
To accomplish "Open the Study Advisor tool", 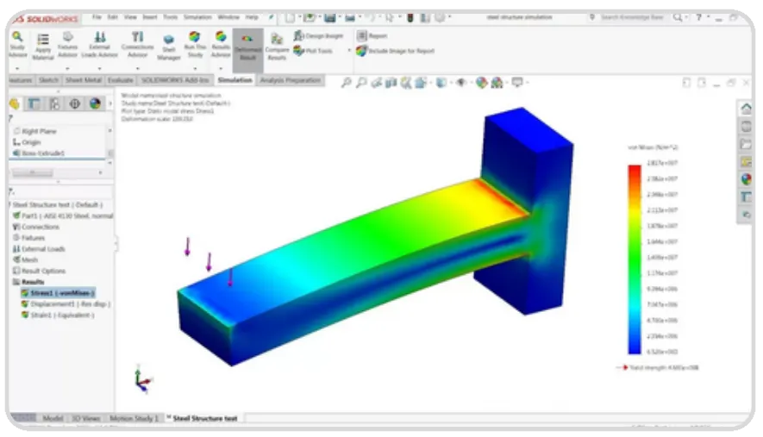I will pos(17,44).
